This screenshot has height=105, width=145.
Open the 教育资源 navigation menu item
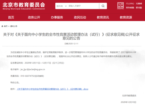126,17
